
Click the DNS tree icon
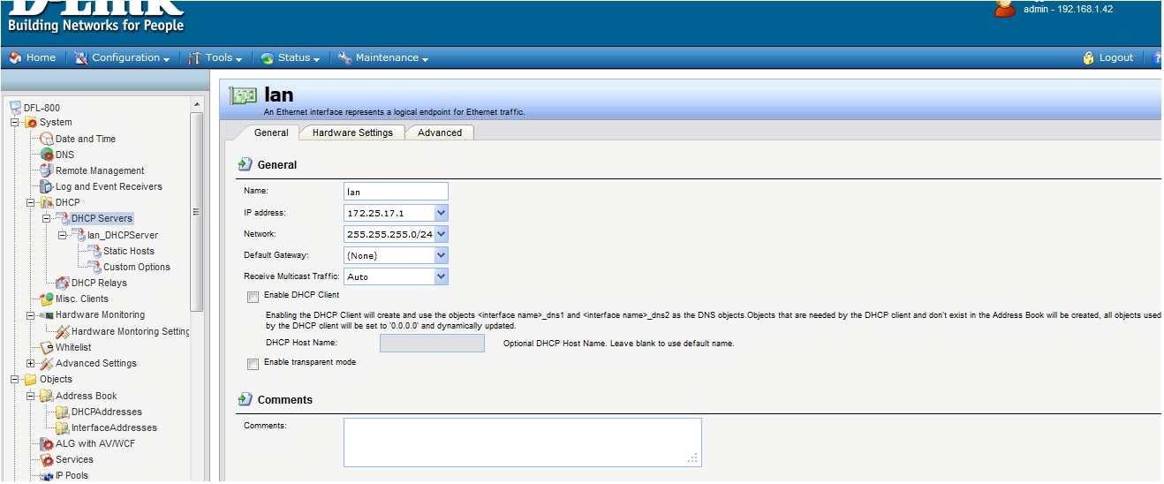(x=48, y=155)
